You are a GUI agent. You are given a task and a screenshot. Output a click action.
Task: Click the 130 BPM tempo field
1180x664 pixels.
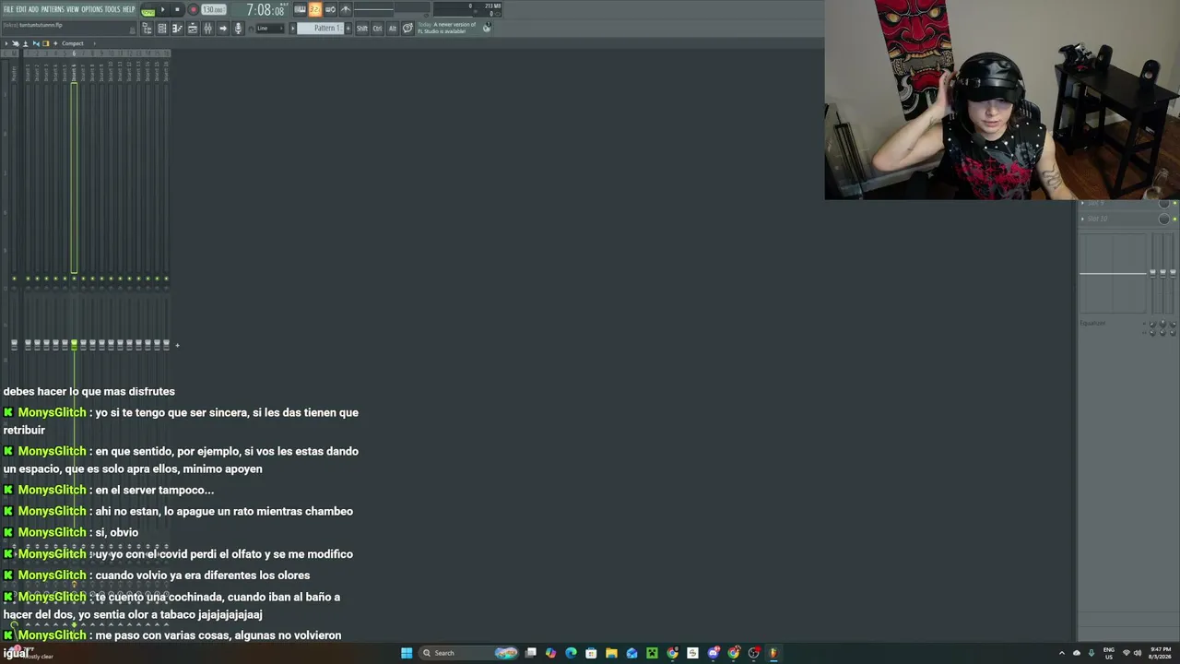click(213, 10)
